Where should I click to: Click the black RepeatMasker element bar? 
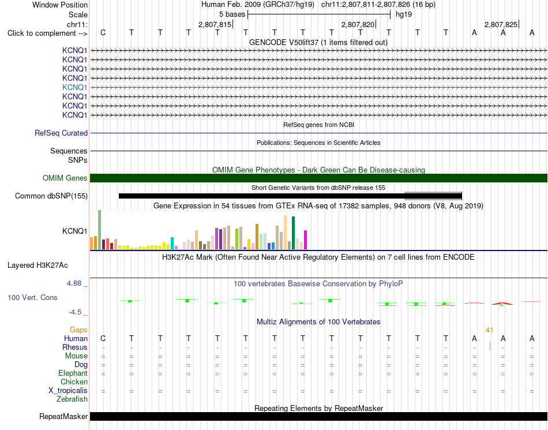click(x=319, y=416)
